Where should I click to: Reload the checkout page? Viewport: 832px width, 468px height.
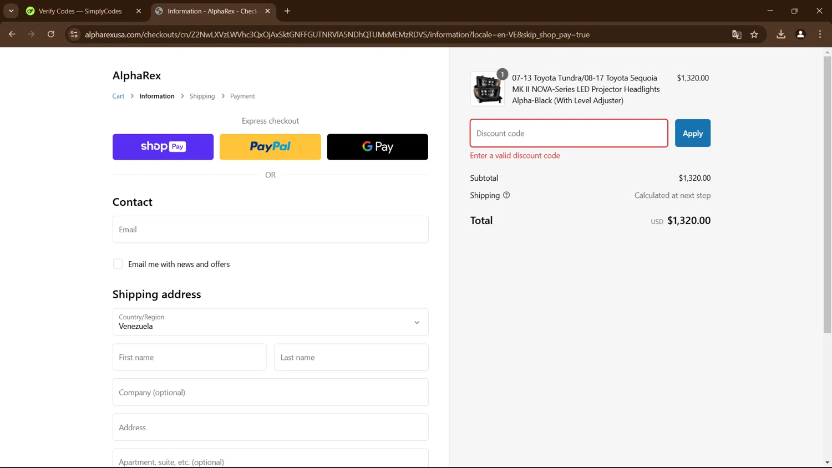(x=51, y=34)
